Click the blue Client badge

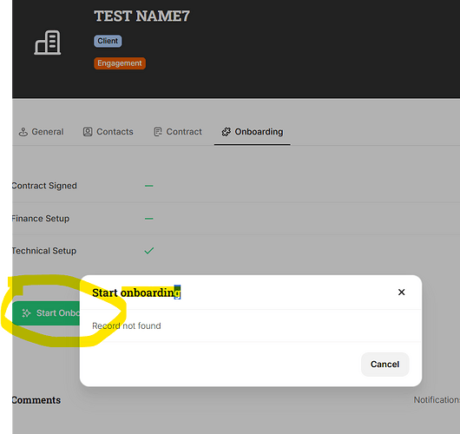coord(108,41)
